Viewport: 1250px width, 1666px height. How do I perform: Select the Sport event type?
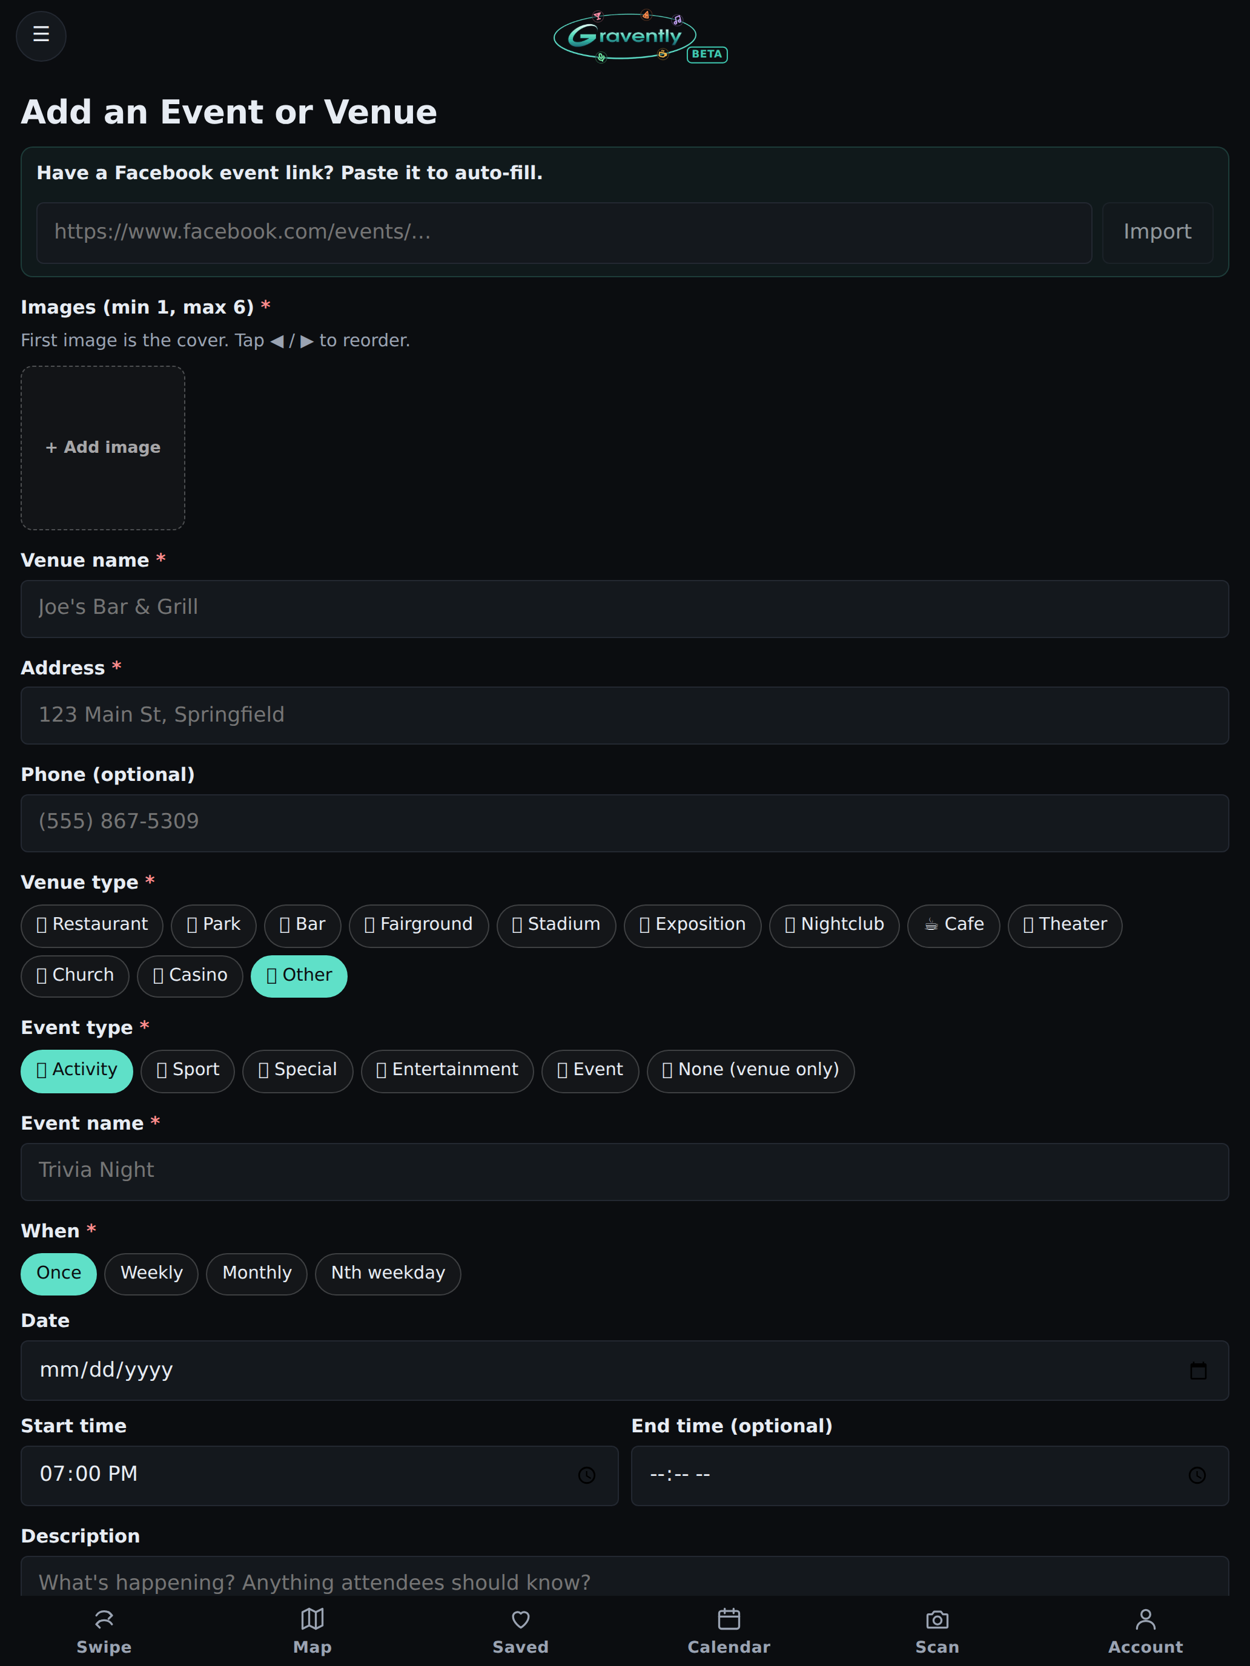point(188,1070)
